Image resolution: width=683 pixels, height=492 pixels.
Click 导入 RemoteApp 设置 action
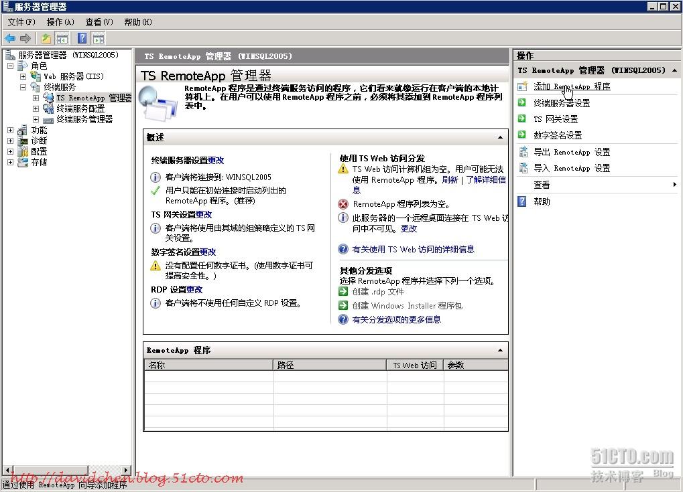(572, 167)
